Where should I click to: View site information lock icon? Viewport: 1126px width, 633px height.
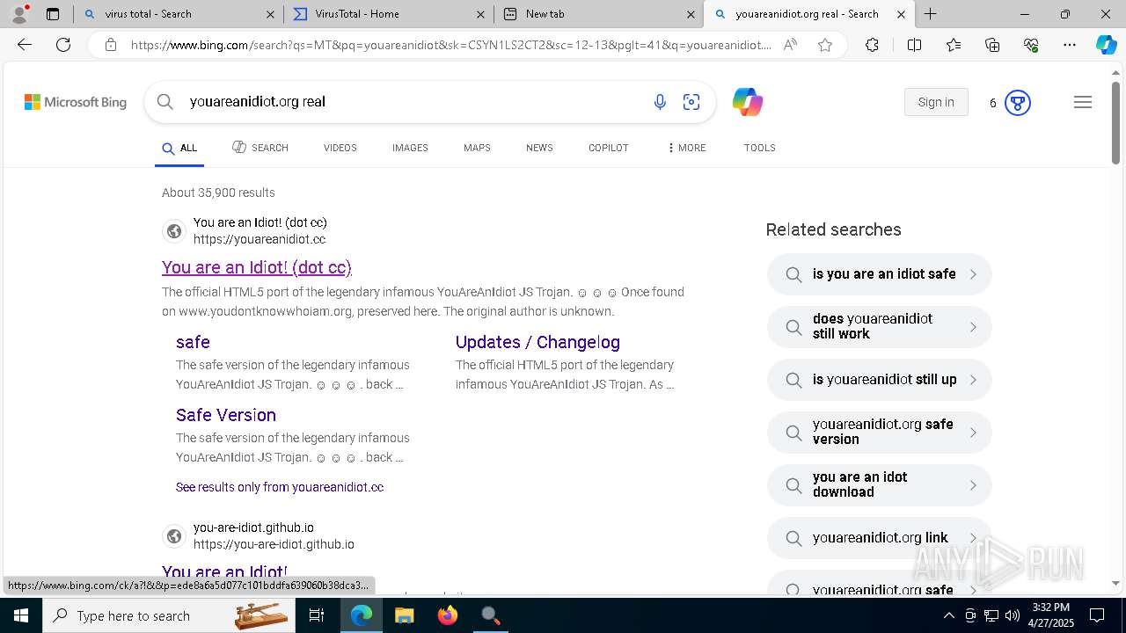coord(111,45)
